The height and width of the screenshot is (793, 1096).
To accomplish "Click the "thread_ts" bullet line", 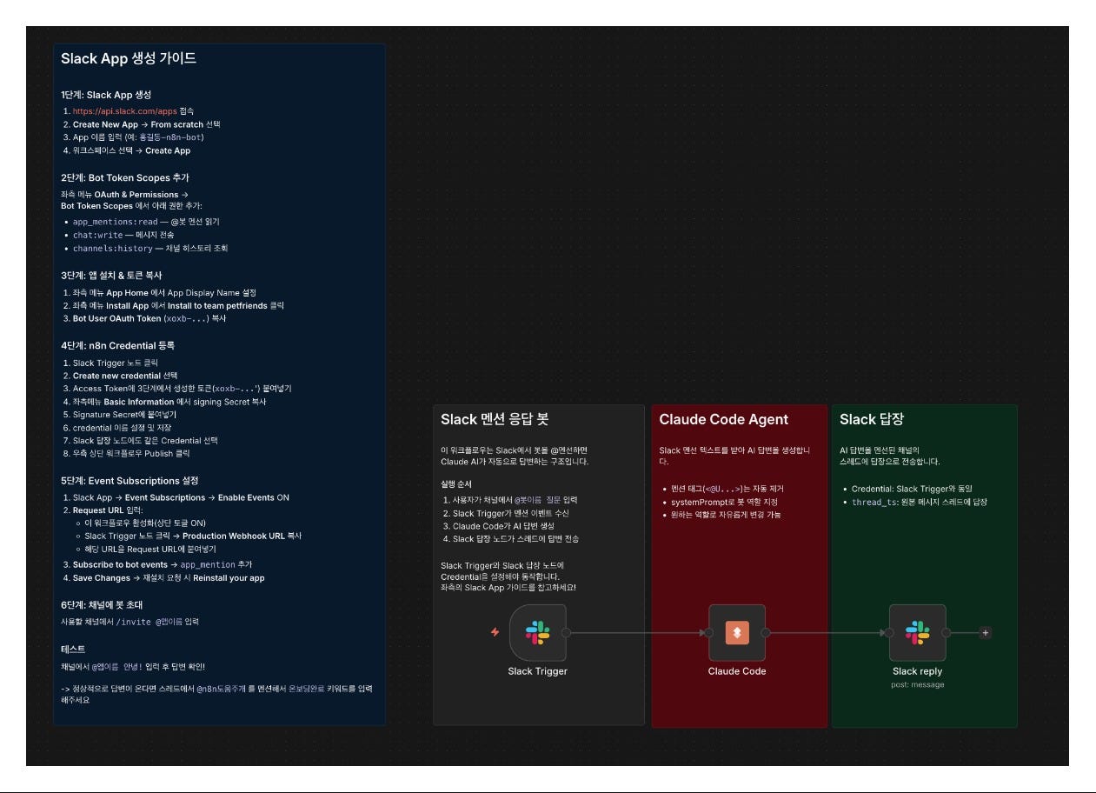I will (x=920, y=502).
